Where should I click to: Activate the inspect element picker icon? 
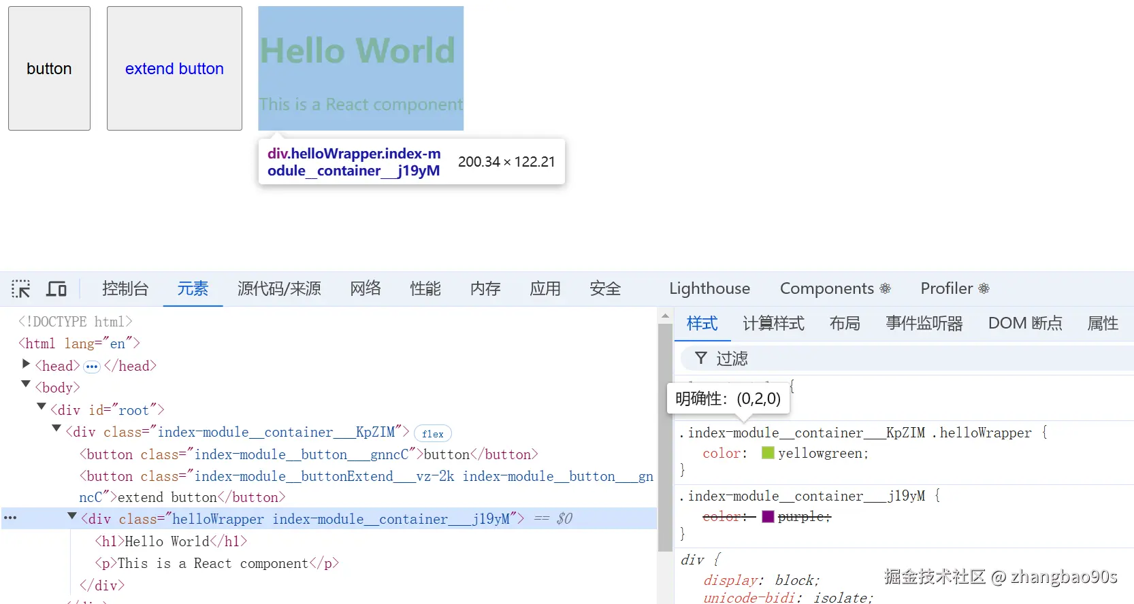tap(21, 289)
